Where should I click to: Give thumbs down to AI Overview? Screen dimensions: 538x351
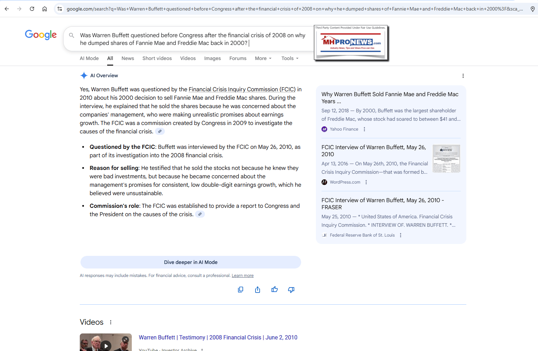pos(291,290)
